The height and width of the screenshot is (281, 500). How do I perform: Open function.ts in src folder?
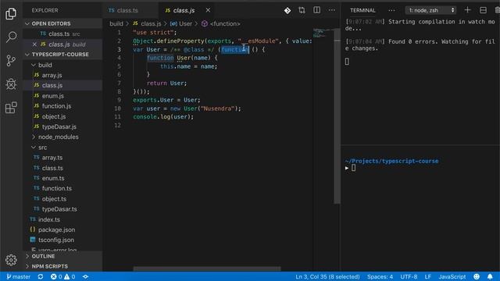point(62,188)
